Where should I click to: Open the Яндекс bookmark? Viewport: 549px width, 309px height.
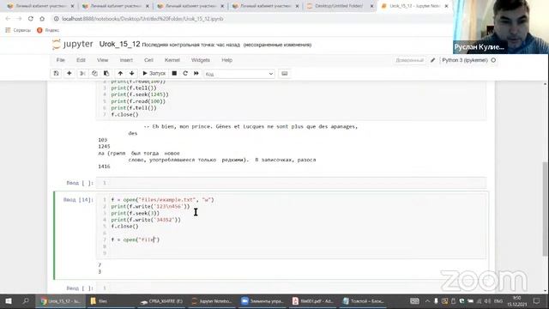click(48, 30)
